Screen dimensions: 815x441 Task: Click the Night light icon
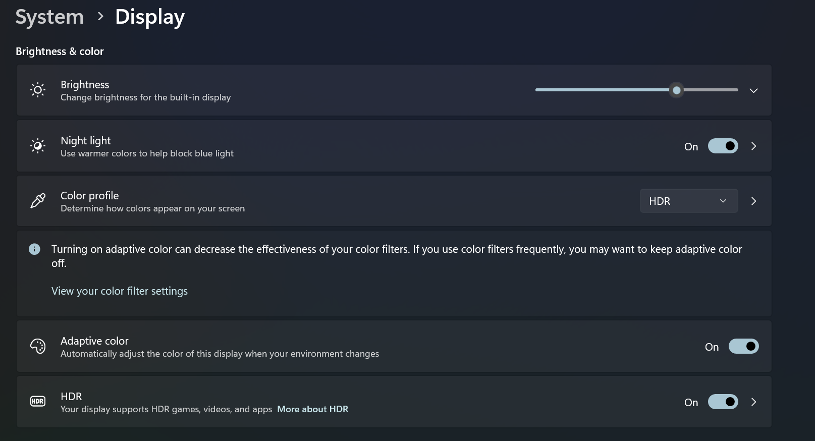(x=38, y=146)
